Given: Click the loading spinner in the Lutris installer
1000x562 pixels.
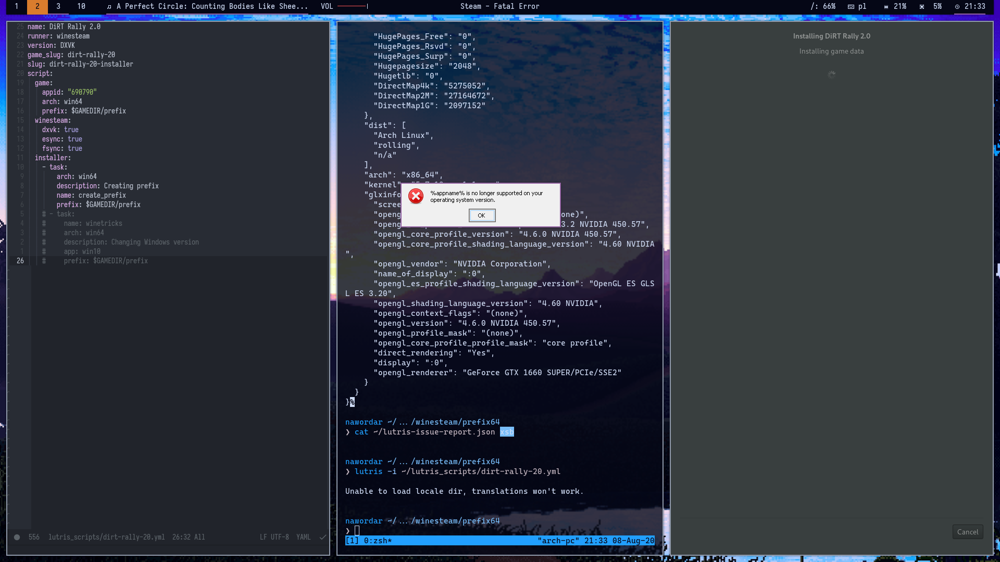Looking at the screenshot, I should [x=831, y=74].
